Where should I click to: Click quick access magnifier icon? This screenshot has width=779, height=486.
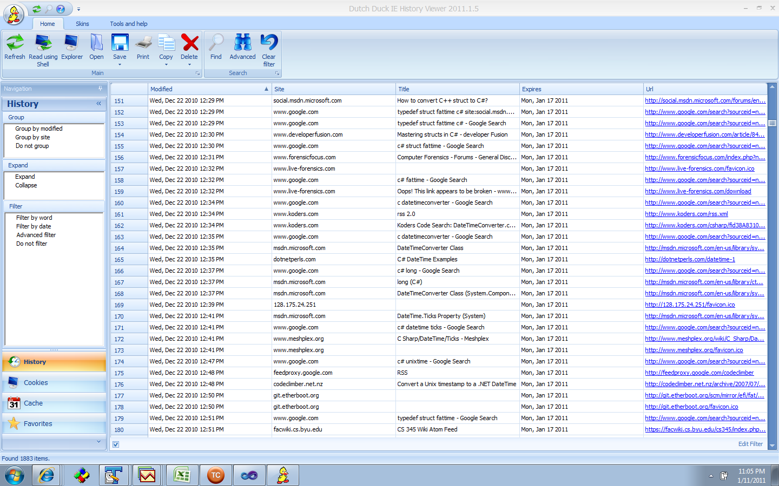click(49, 9)
